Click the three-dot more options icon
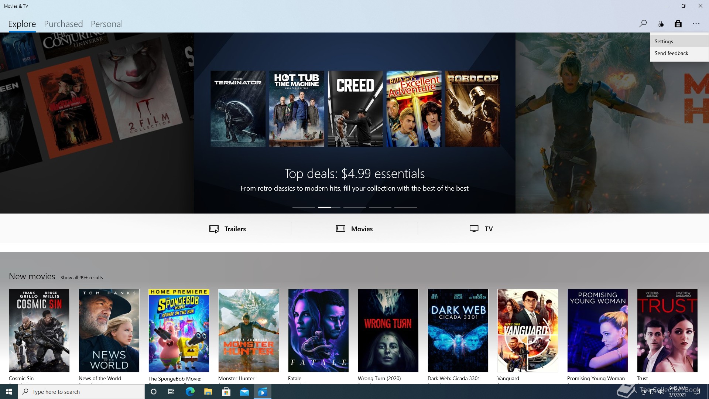 coord(696,24)
